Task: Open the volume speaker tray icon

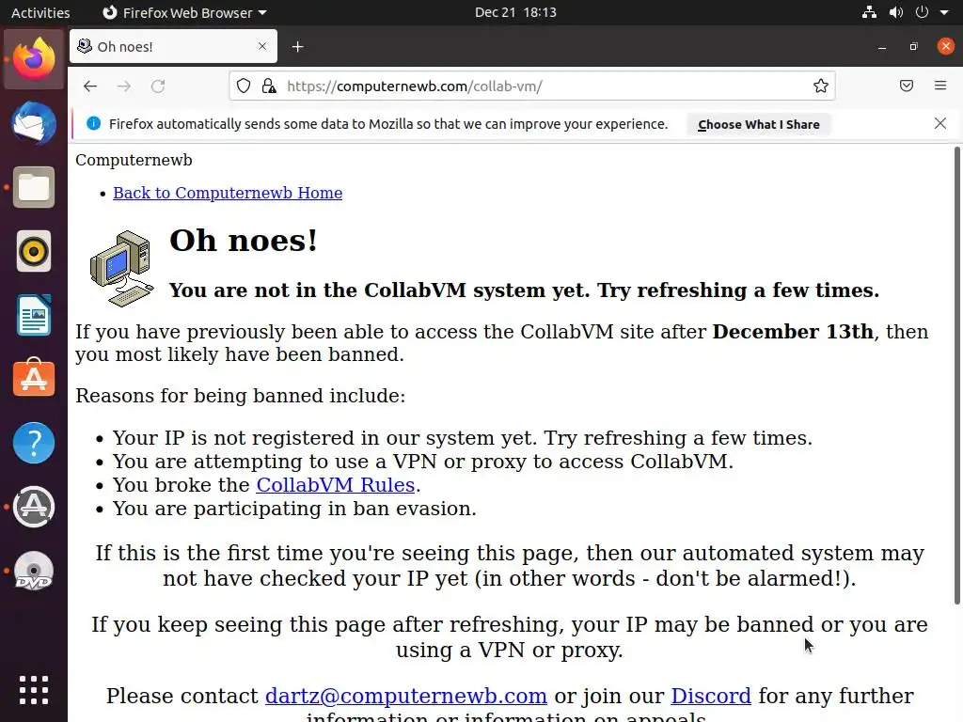Action: click(896, 12)
